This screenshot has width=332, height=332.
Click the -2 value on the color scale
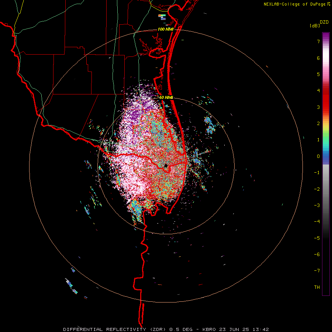(x=317, y=189)
